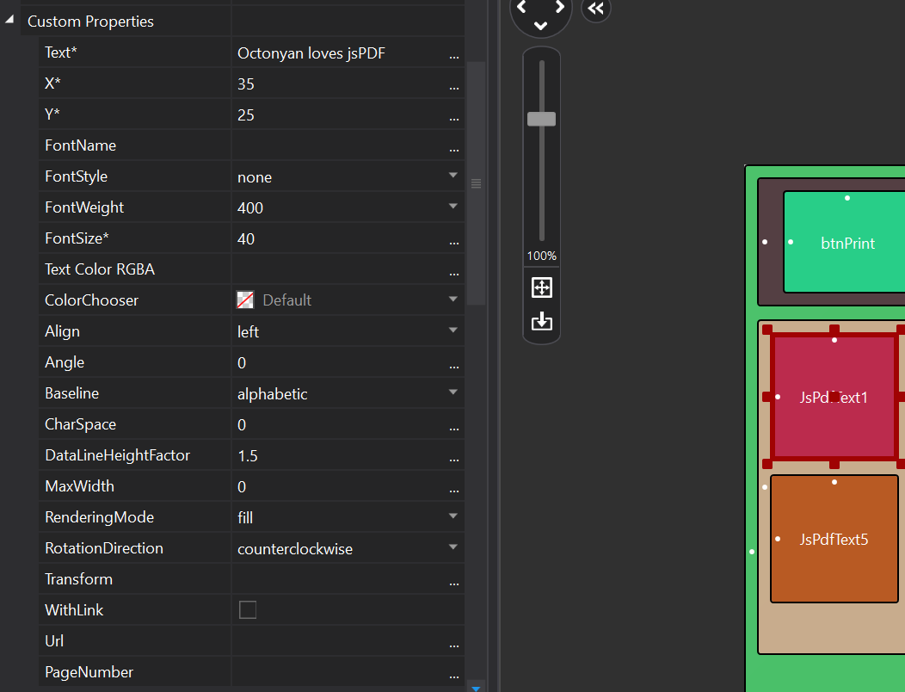
Task: Expand the FontWeight dropdown
Action: pyautogui.click(x=453, y=207)
